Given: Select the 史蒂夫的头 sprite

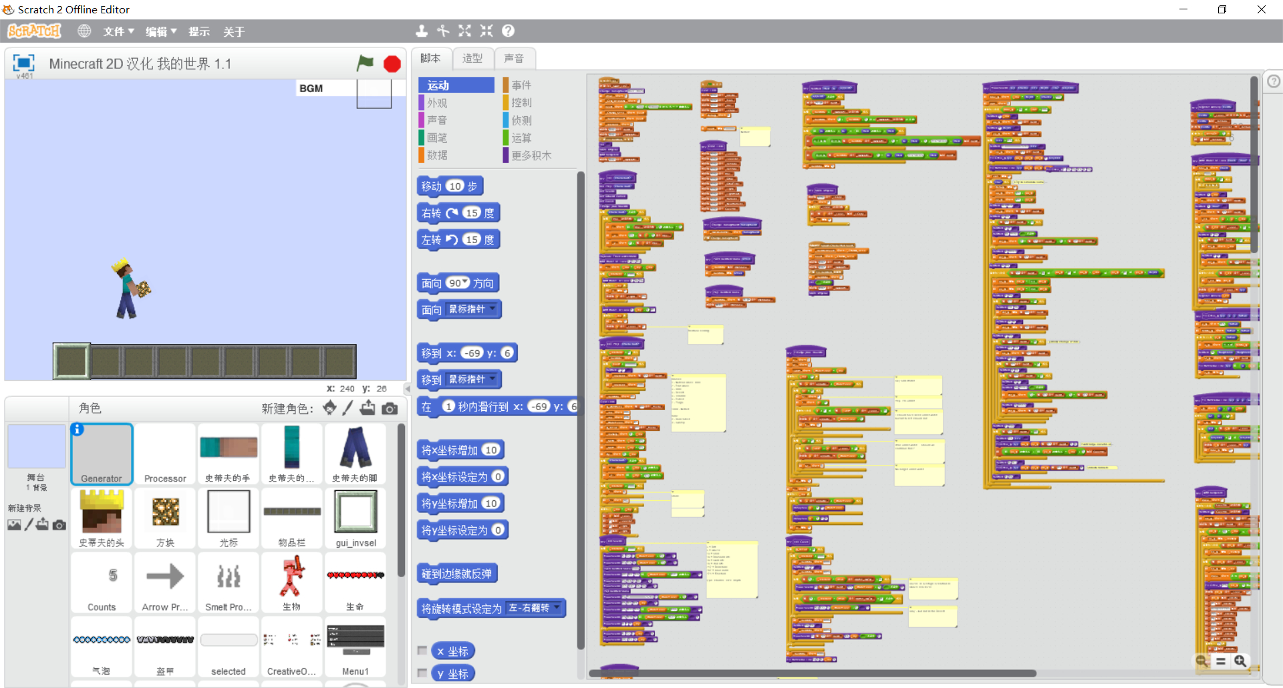Looking at the screenshot, I should click(x=102, y=518).
